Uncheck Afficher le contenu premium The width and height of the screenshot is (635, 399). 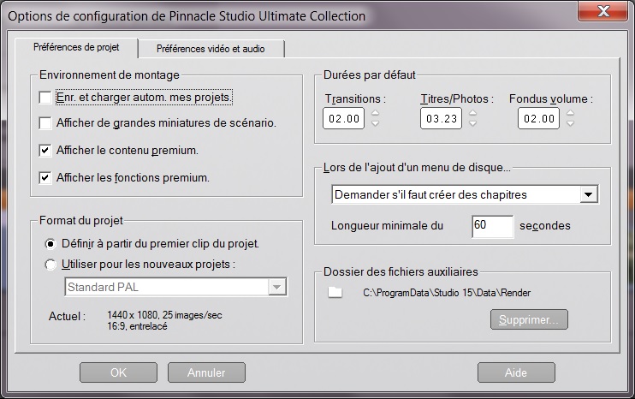pos(45,151)
